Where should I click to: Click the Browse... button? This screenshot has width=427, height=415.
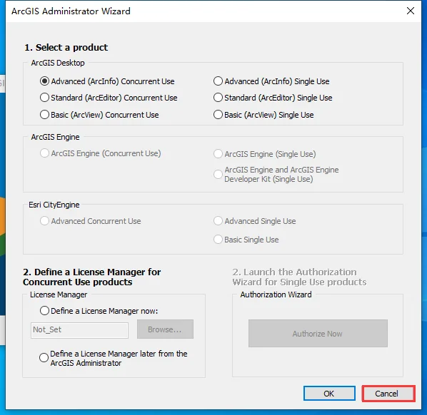pyautogui.click(x=165, y=329)
